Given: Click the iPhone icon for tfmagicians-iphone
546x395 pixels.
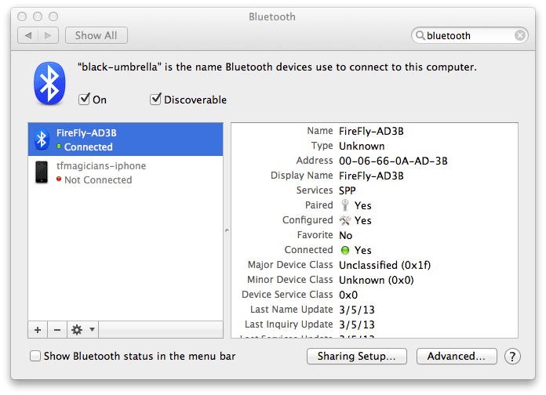Looking at the screenshot, I should 42,172.
